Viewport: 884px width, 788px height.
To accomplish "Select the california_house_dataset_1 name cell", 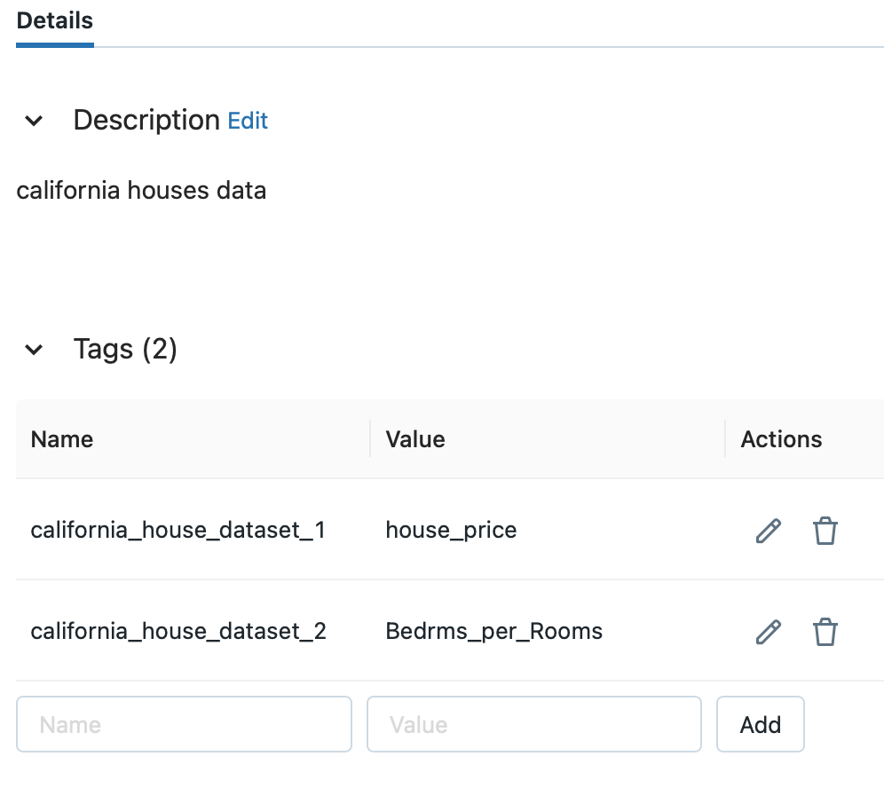I will coord(178,530).
